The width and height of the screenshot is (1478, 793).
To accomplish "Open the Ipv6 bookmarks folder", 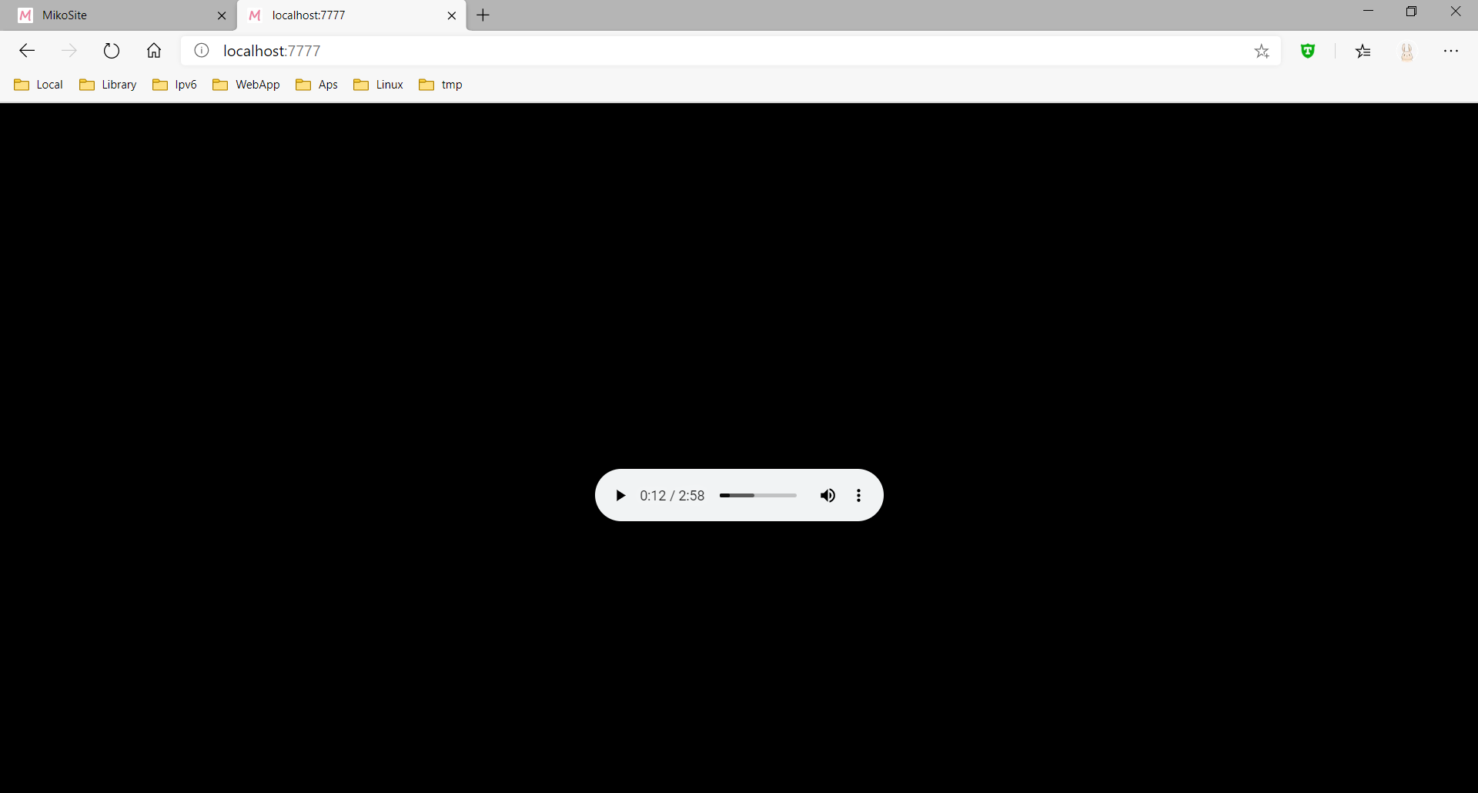I will [x=175, y=85].
